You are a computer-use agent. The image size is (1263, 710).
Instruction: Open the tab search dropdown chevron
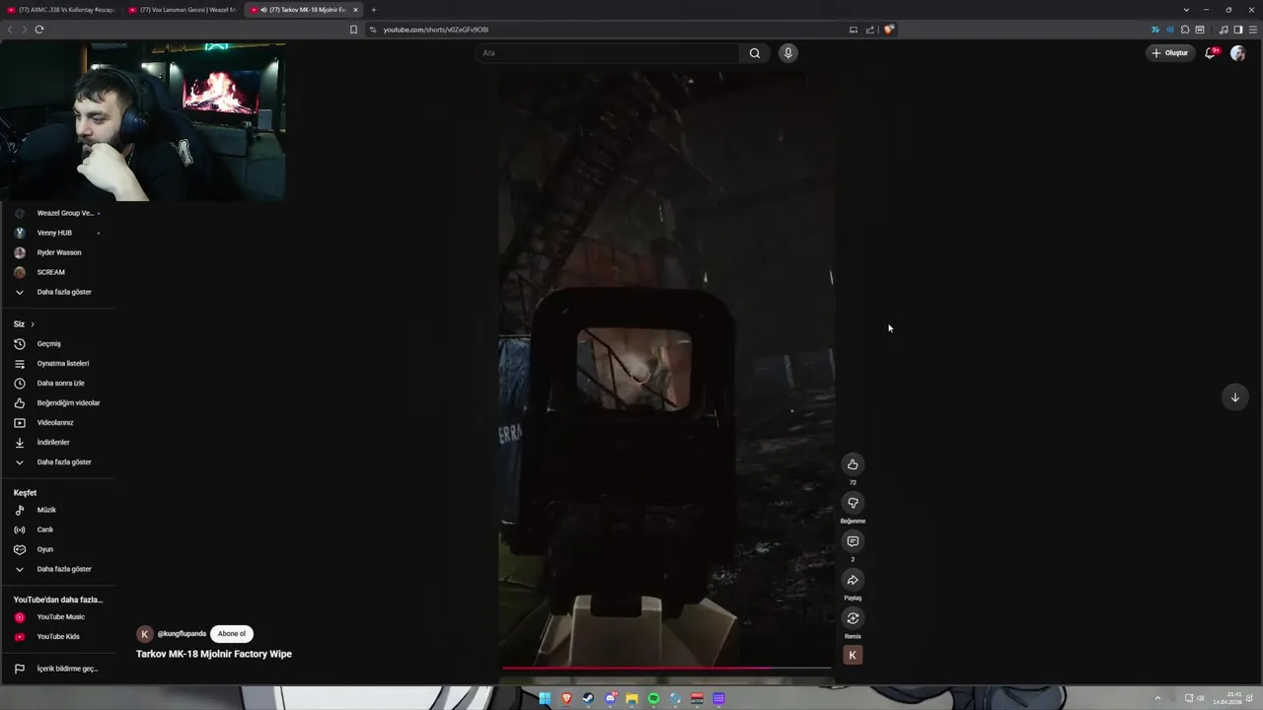point(1186,10)
